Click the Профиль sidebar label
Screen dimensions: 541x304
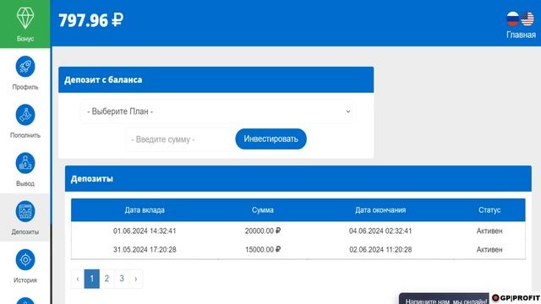[25, 87]
